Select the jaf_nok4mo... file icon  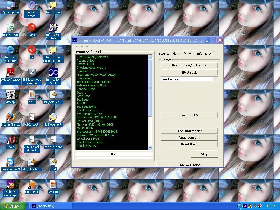[53, 97]
